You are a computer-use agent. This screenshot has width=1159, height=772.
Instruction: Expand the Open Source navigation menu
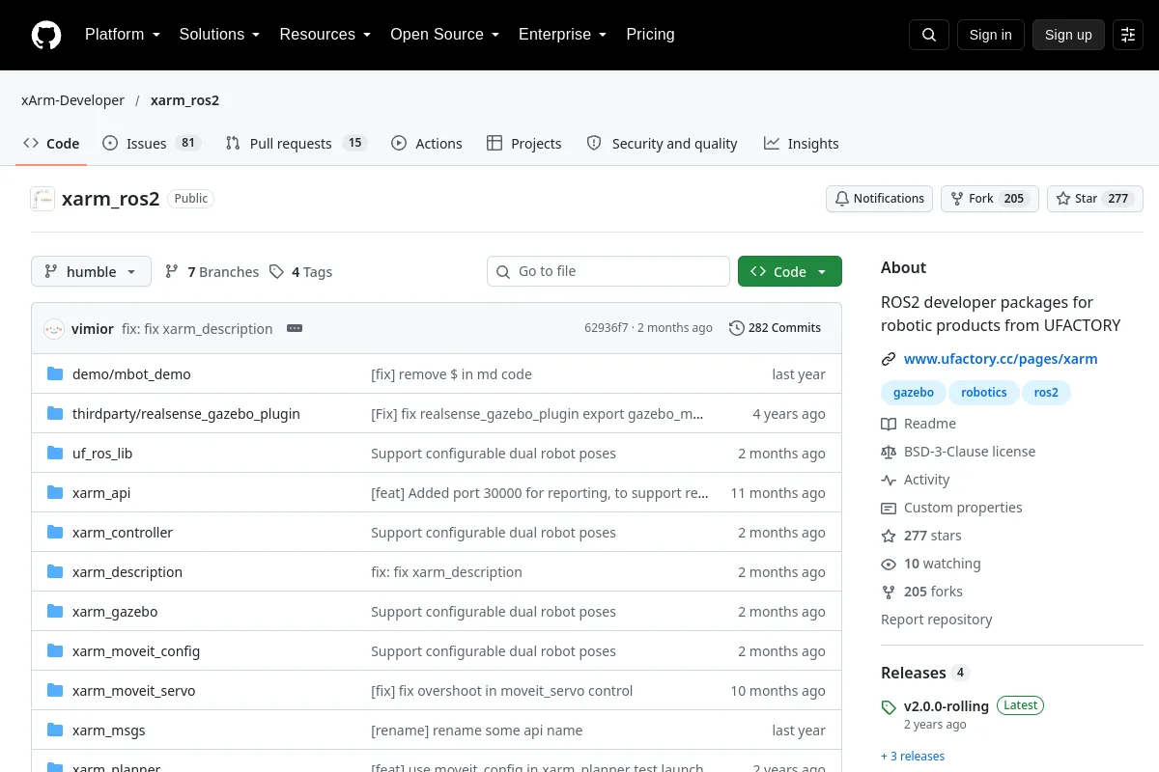(x=444, y=35)
